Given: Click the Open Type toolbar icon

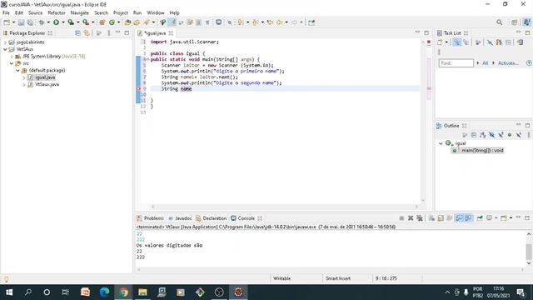Looking at the screenshot, I should click(127, 22).
